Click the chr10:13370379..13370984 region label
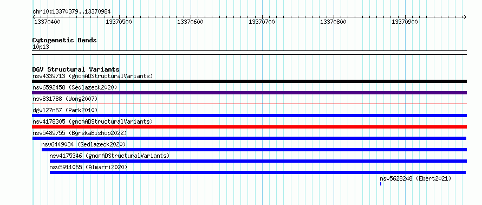 [x=71, y=12]
